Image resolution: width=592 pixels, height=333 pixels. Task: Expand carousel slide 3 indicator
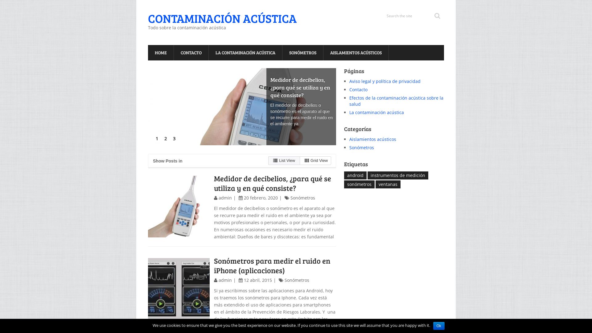174,139
